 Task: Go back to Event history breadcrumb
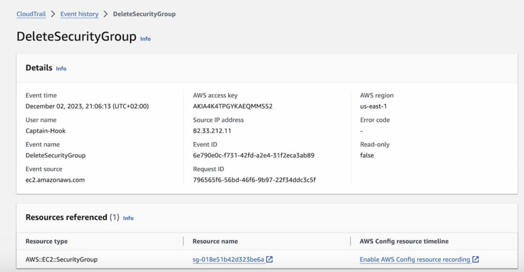[79, 14]
